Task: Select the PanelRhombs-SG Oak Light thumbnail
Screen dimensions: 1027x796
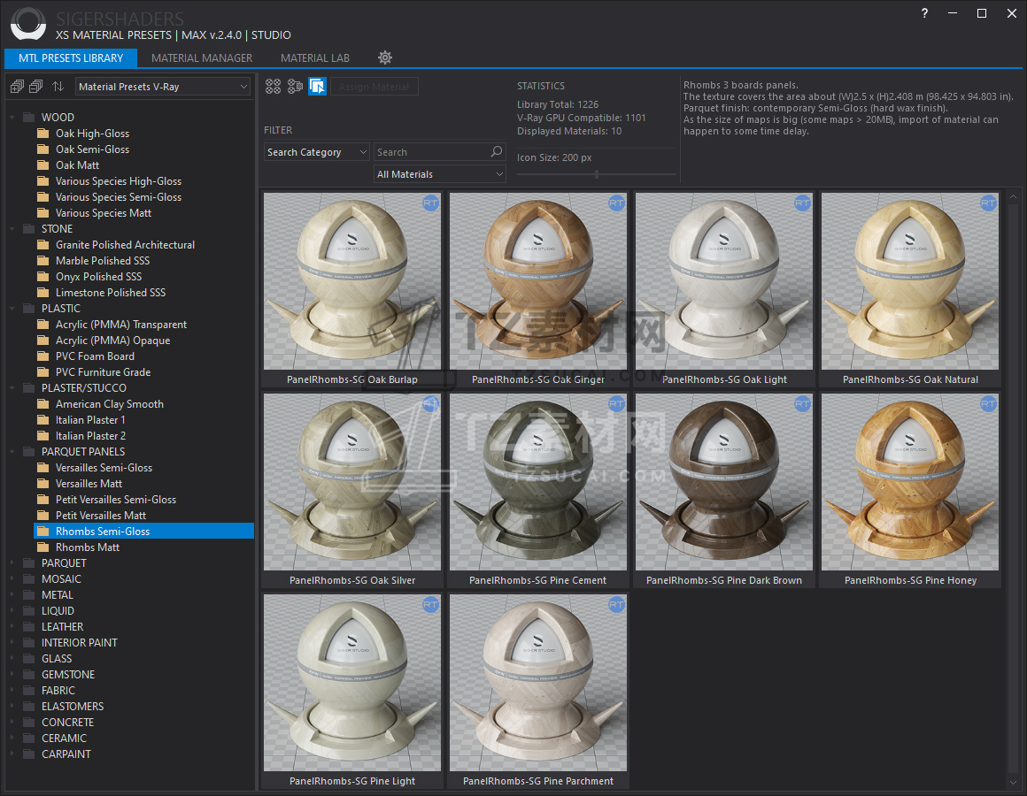Action: click(x=724, y=281)
